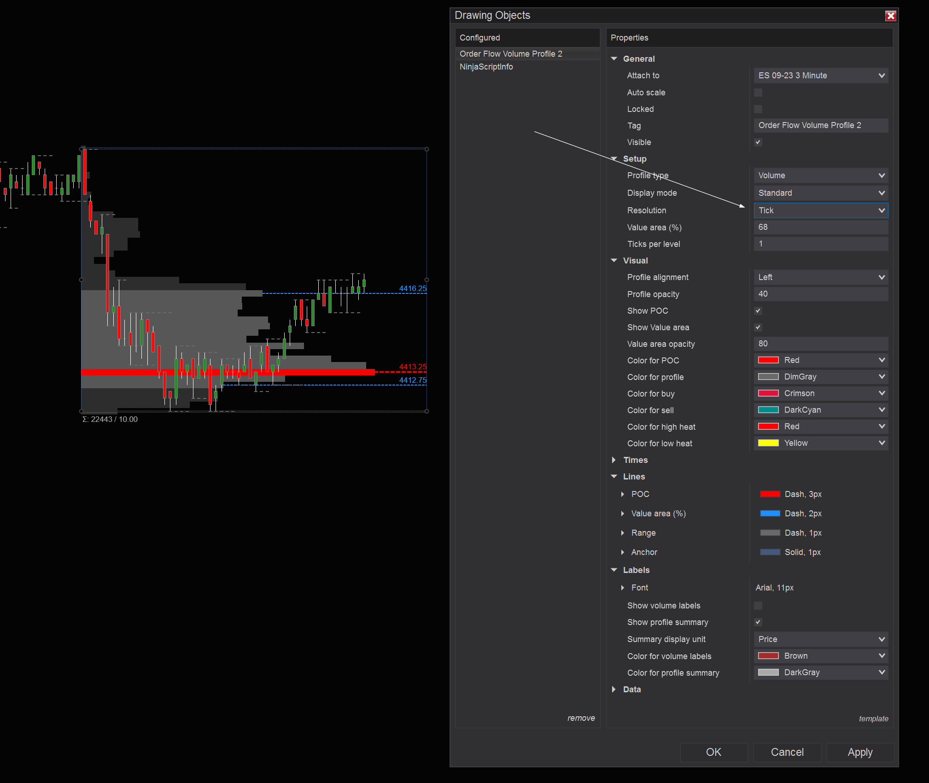Open the Display mode dropdown

click(821, 193)
